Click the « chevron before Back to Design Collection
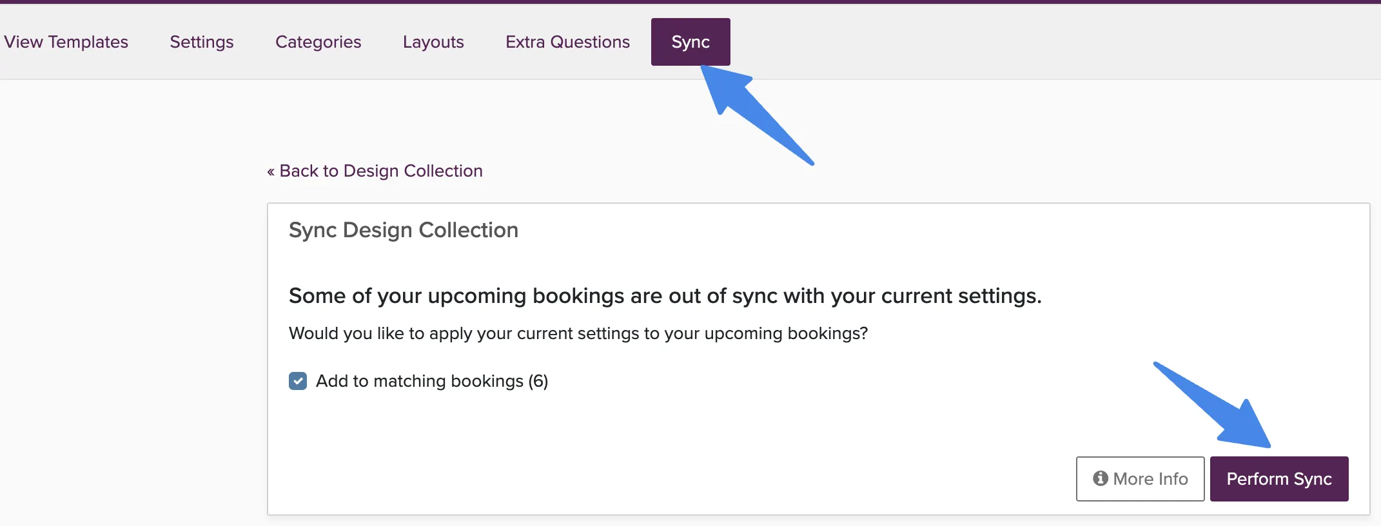Viewport: 1381px width, 526px height. pyautogui.click(x=271, y=171)
